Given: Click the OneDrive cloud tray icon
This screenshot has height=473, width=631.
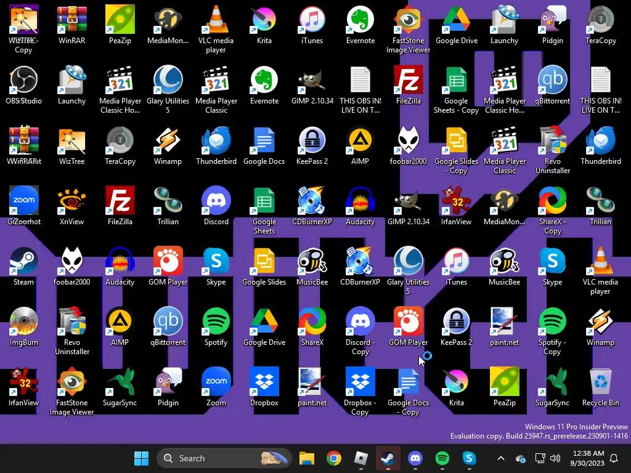Looking at the screenshot, I should 520,458.
